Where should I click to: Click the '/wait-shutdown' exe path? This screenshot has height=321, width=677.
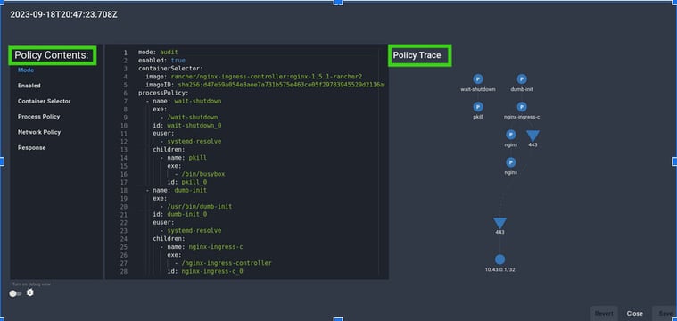coord(192,118)
